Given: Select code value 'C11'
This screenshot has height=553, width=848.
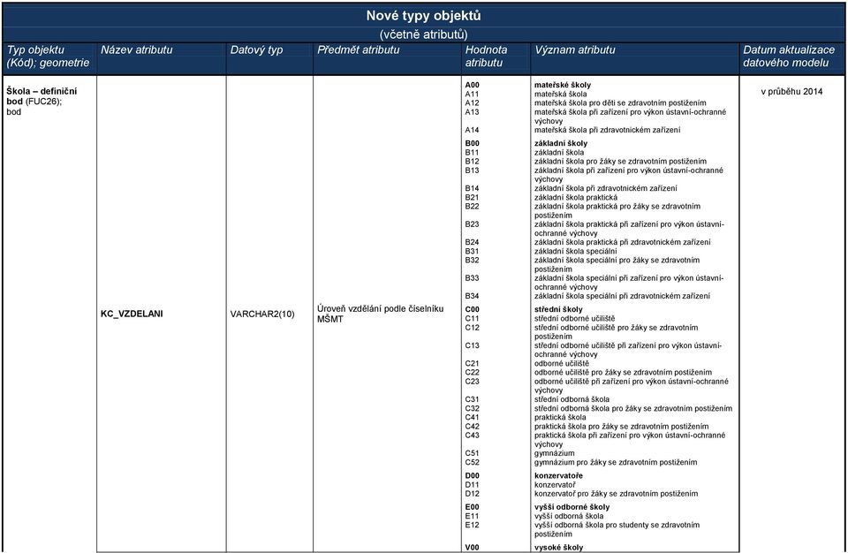Looking at the screenshot, I should [472, 319].
